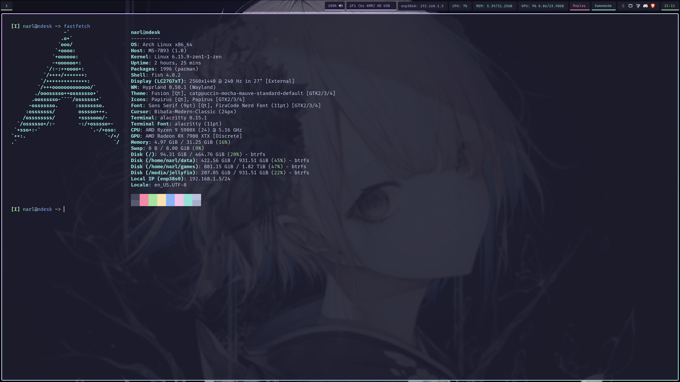Click the green color block in fastfetch palette
The height and width of the screenshot is (382, 680).
153,200
